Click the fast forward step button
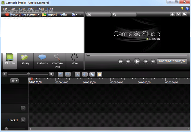Viewport: 191px width, 132px height. click(146, 62)
